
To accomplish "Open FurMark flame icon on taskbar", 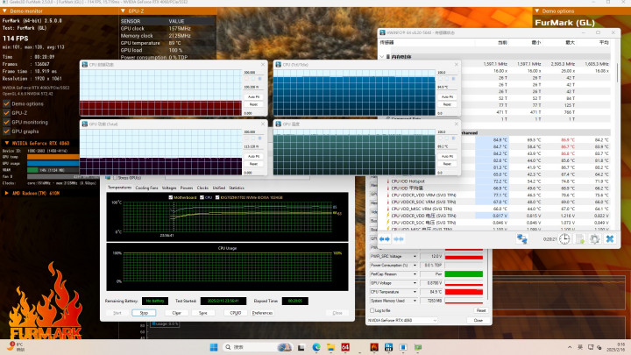I will pyautogui.click(x=374, y=347).
